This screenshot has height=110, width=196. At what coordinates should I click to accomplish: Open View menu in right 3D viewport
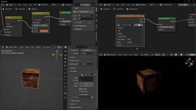pyautogui.click(x=120, y=55)
